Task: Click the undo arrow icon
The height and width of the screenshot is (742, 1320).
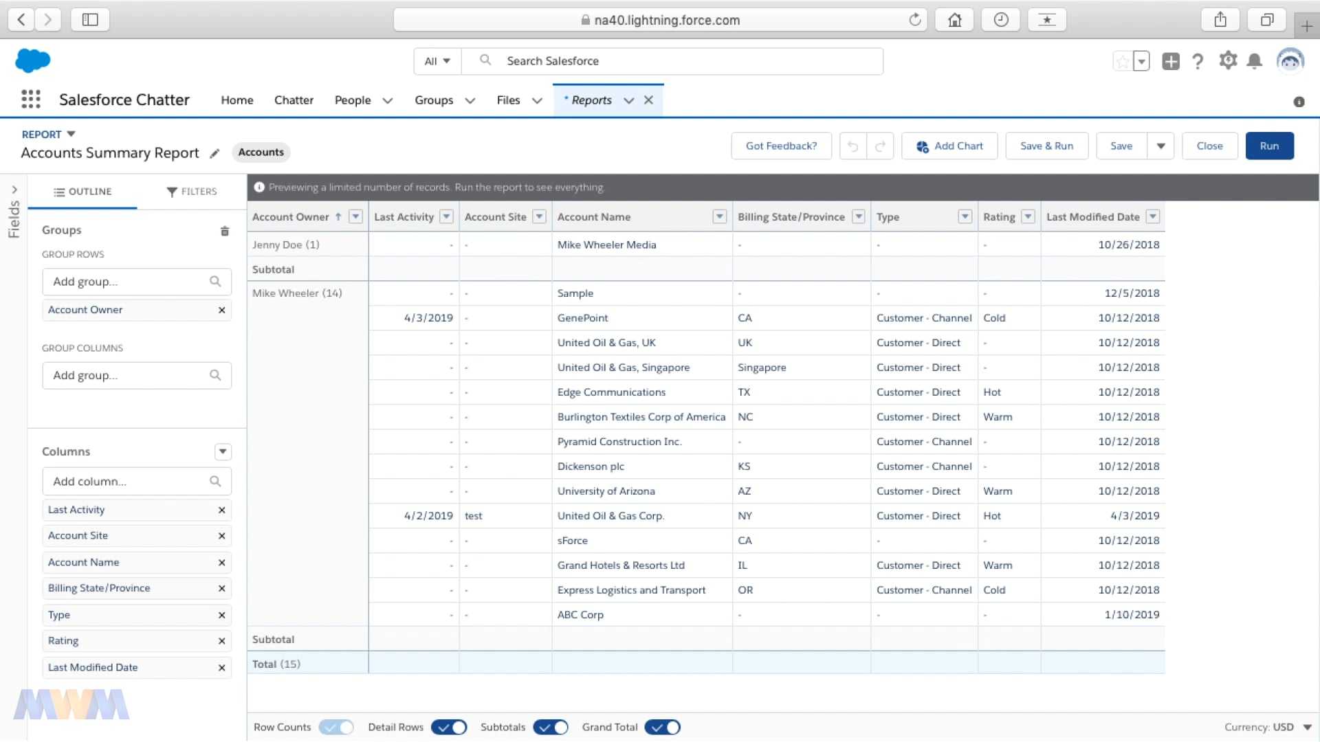Action: [852, 146]
